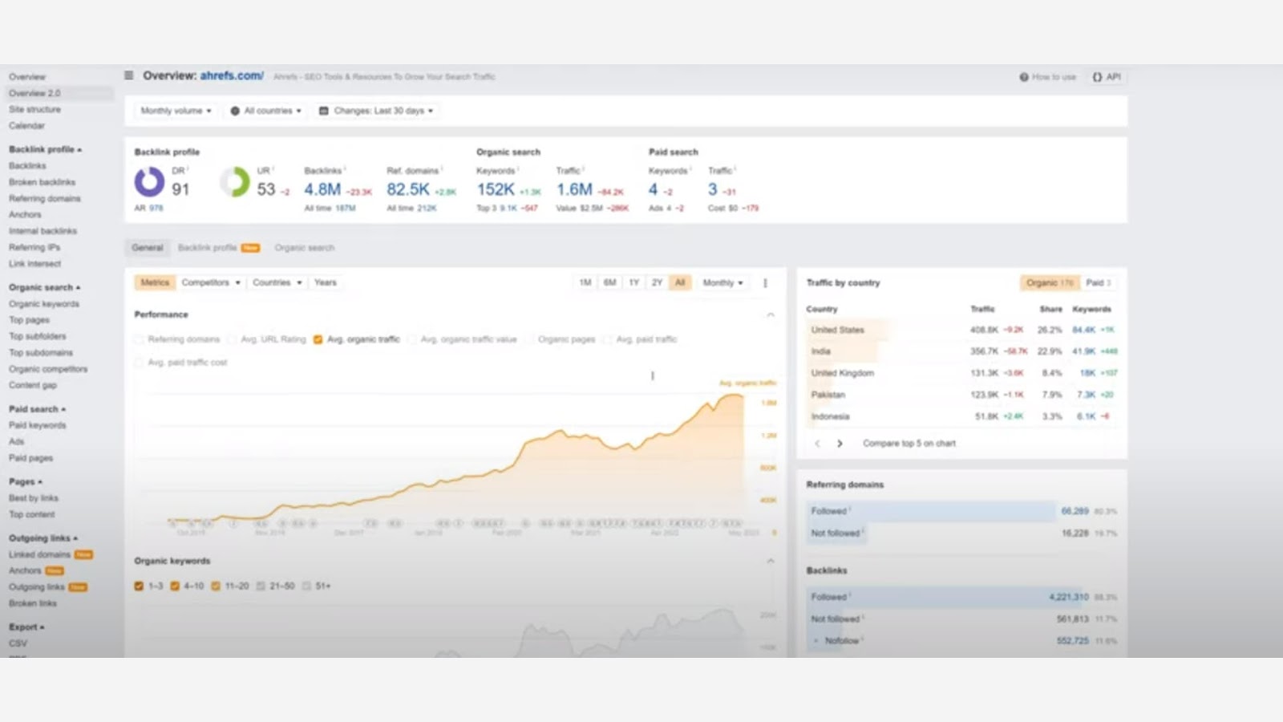Image resolution: width=1283 pixels, height=722 pixels.
Task: Open Broken backlinks in sidebar
Action: click(42, 182)
